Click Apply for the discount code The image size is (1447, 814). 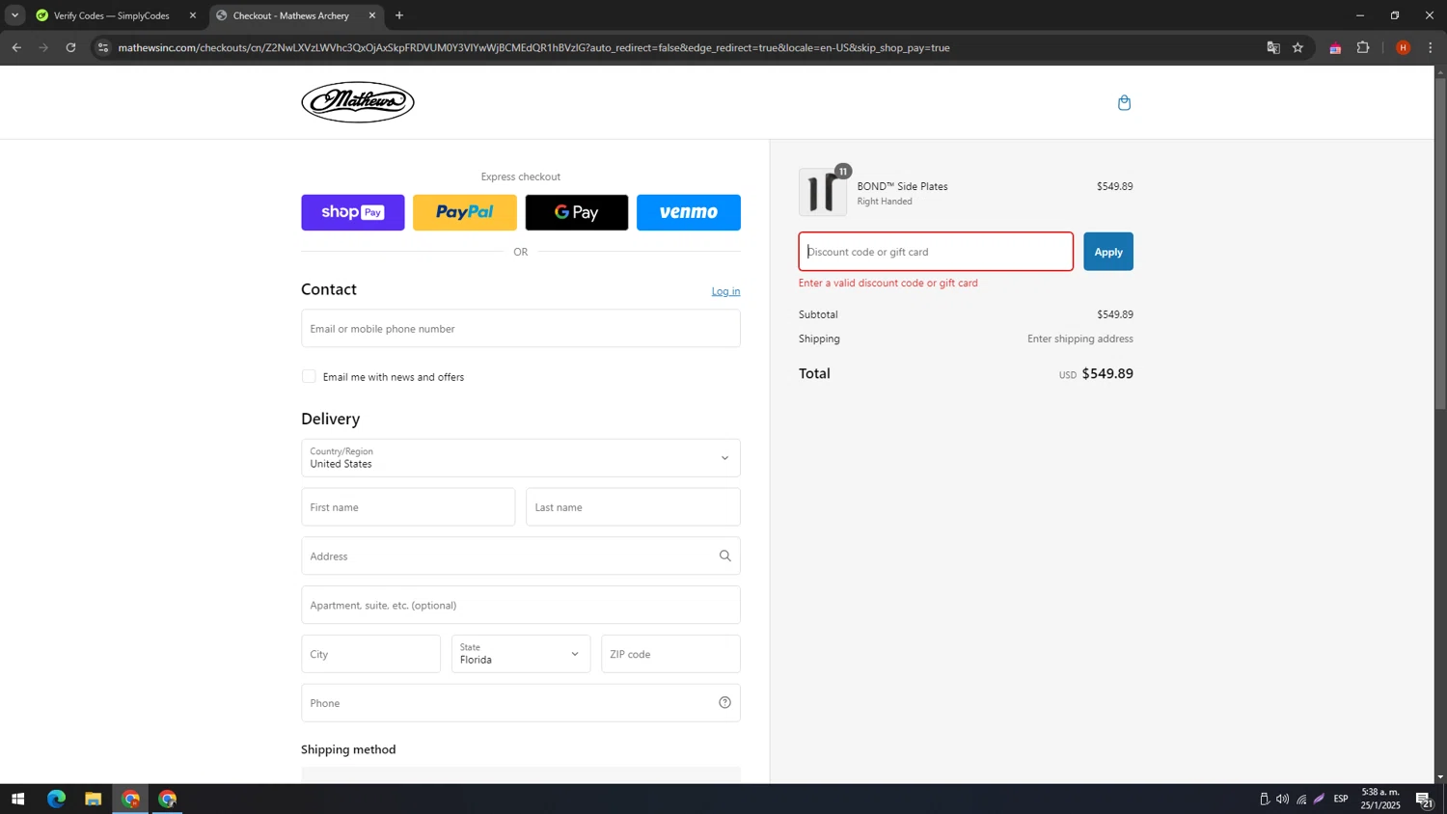coord(1108,252)
